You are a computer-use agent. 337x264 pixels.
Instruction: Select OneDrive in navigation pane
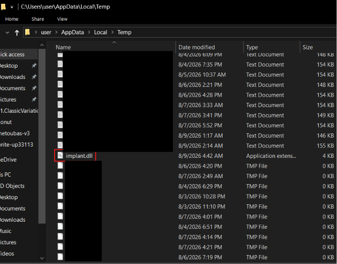[x=8, y=160]
